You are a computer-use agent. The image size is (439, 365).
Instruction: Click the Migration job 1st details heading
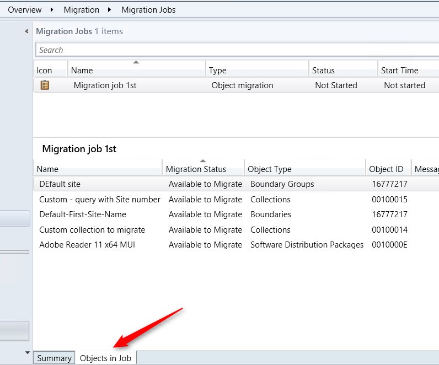point(79,149)
